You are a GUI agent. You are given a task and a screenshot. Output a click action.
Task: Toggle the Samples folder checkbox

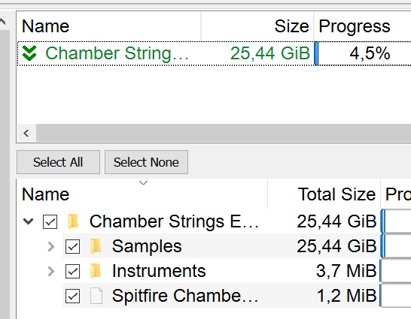point(72,246)
